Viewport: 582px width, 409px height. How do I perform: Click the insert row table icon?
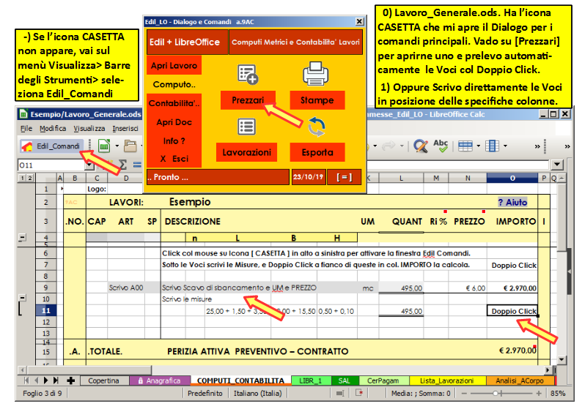point(465,146)
